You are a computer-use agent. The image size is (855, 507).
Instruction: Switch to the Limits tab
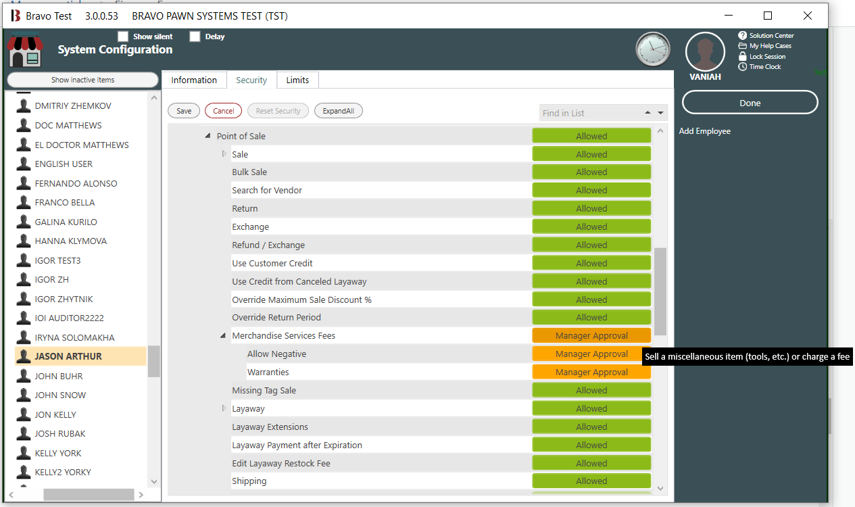tap(297, 80)
